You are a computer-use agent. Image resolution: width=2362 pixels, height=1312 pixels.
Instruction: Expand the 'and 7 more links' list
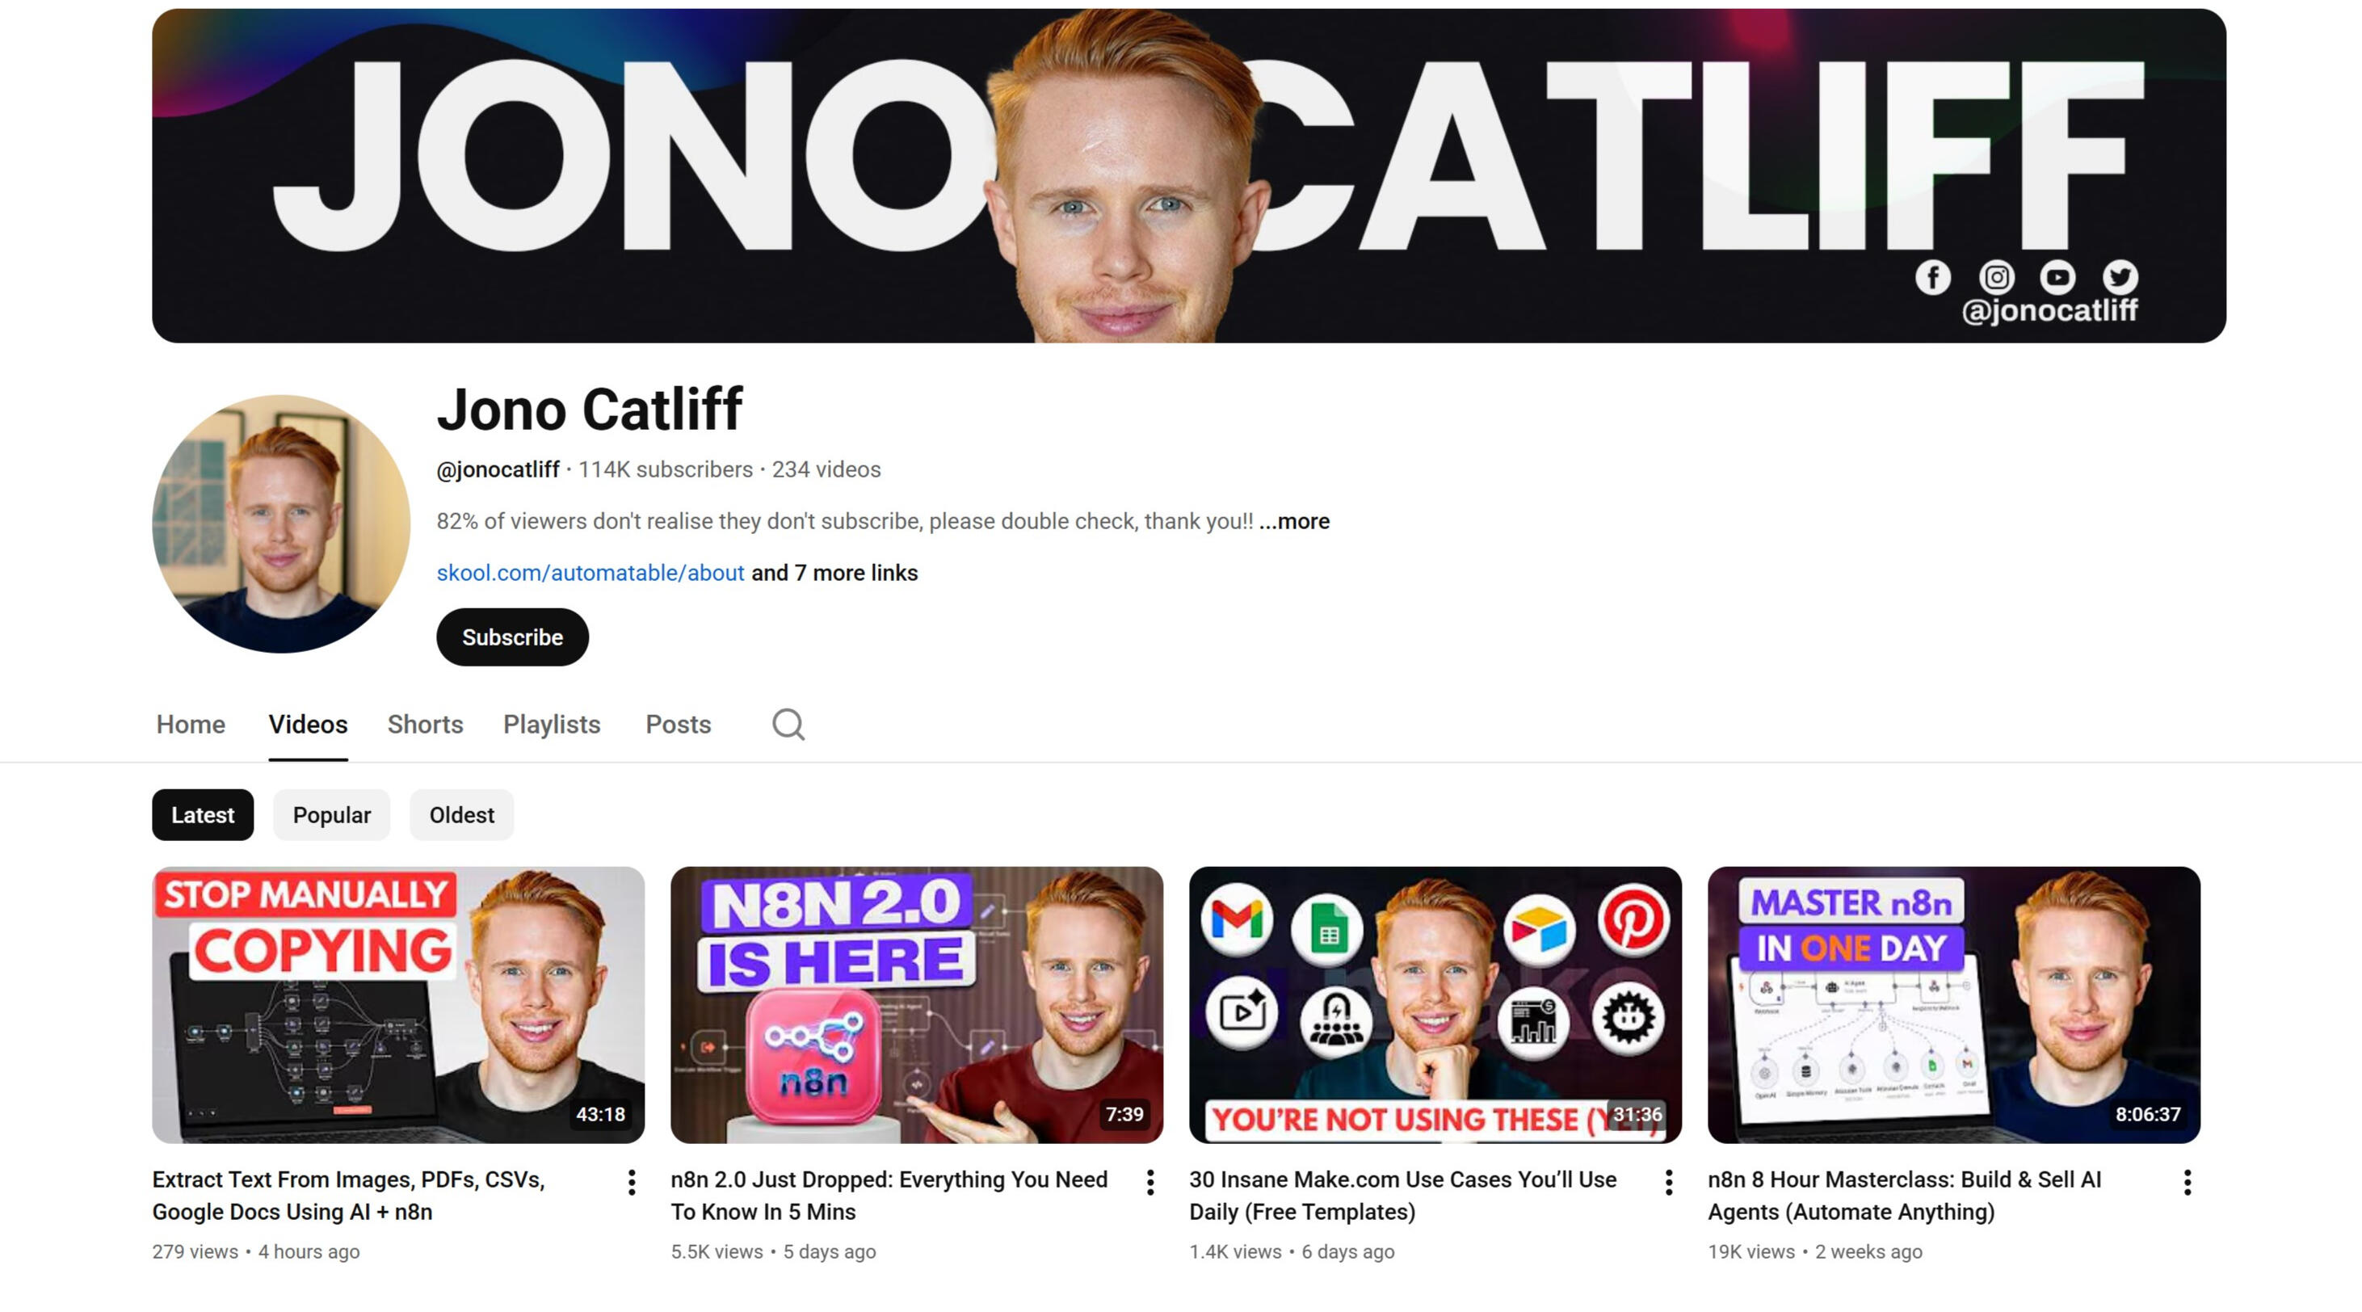834,573
